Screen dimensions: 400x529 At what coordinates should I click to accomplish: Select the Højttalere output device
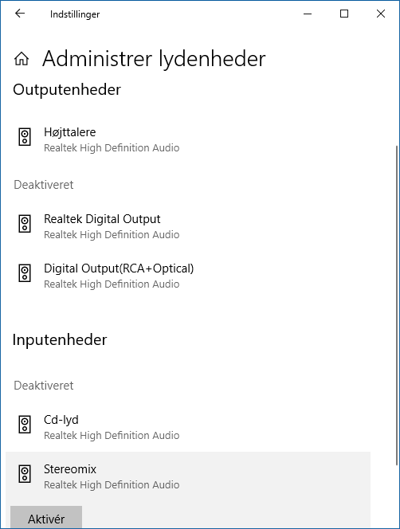pyautogui.click(x=188, y=139)
